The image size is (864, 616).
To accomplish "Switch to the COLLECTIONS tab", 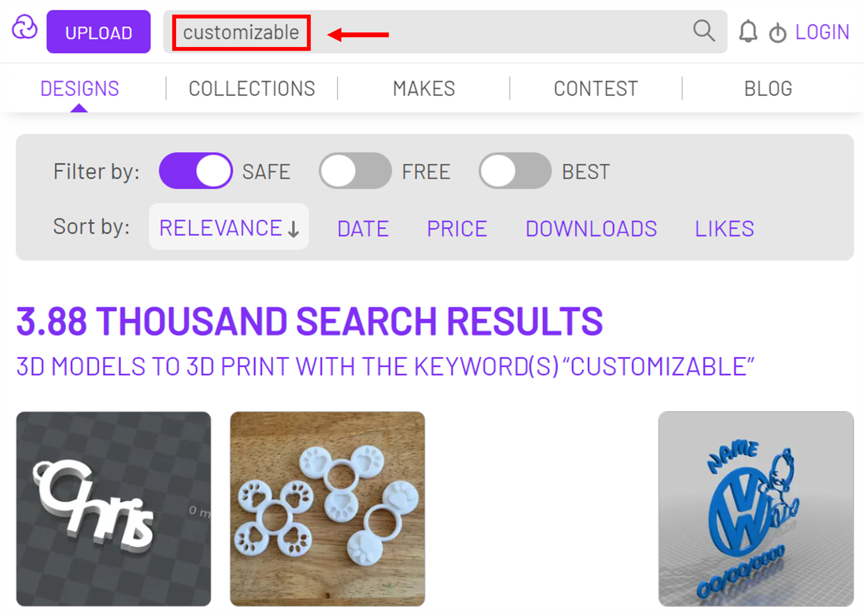I will (252, 88).
